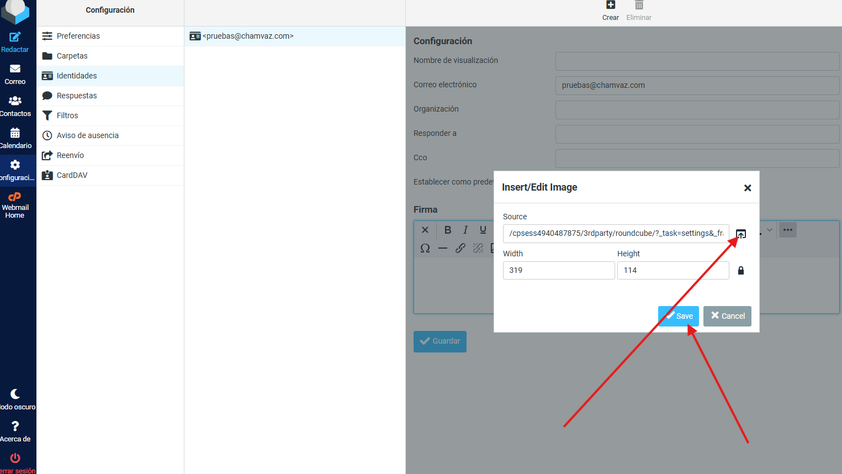842x474 pixels.
Task: Close the Insert/Edit Image dialog with X
Action: tap(748, 188)
